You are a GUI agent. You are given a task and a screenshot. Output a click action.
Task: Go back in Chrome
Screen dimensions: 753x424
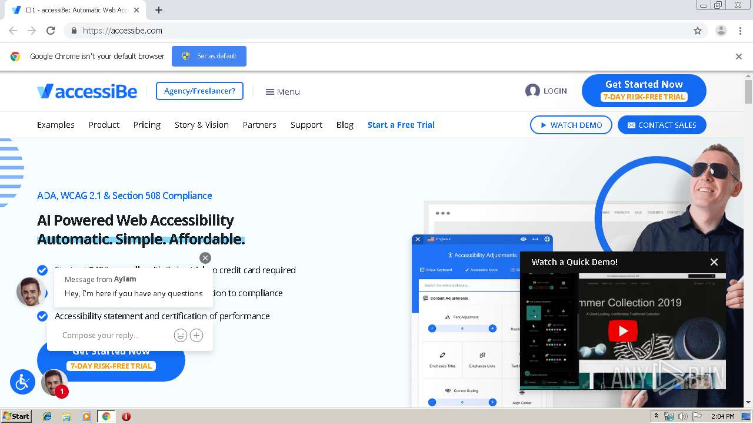click(13, 31)
